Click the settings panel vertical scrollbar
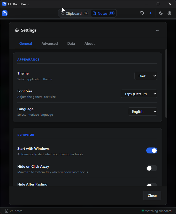Screen dimensions: 176x214 pyautogui.click(x=166, y=84)
